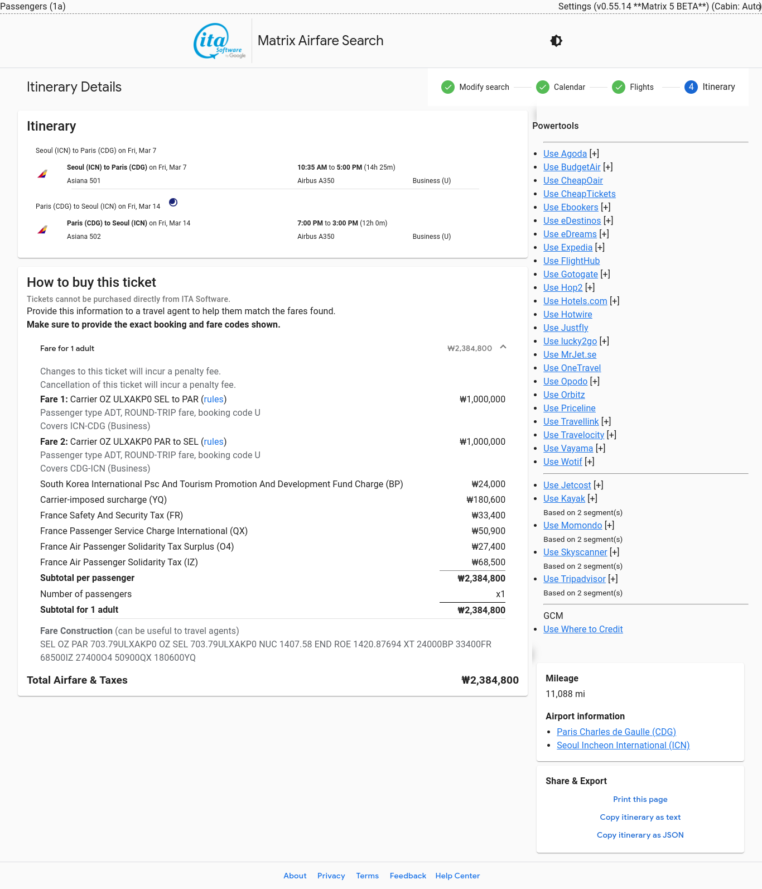
Task: Click the green Calendar step checkmark icon
Action: click(x=542, y=87)
